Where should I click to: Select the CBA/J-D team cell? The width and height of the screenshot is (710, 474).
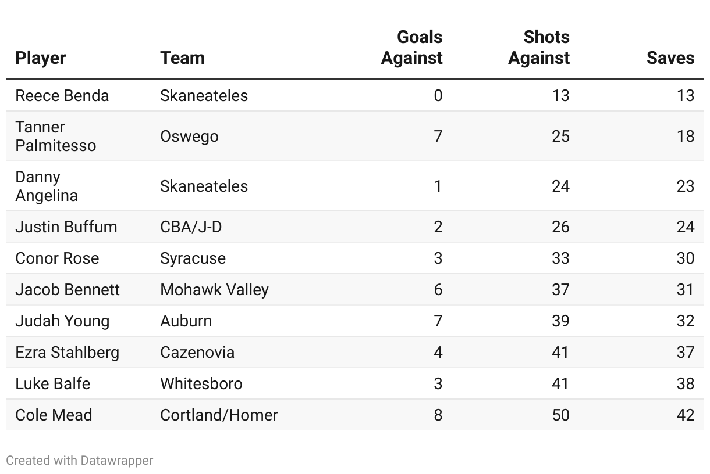191,227
